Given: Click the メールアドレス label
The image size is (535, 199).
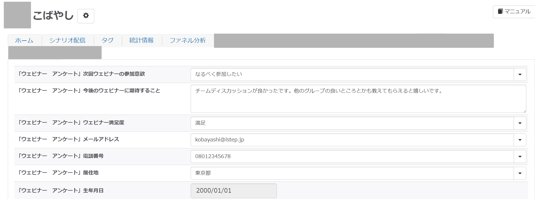Looking at the screenshot, I should point(68,139).
